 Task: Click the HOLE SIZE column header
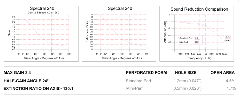pos(186,73)
